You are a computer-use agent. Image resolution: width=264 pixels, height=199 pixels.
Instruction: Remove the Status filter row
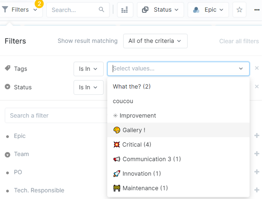click(x=257, y=86)
